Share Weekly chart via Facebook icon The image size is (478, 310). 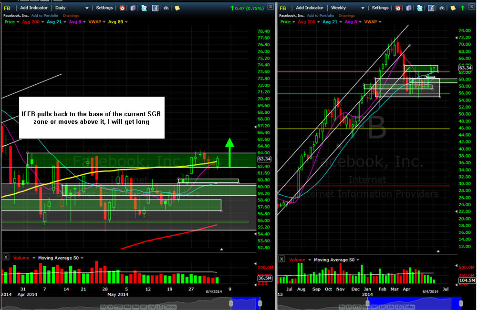click(431, 8)
